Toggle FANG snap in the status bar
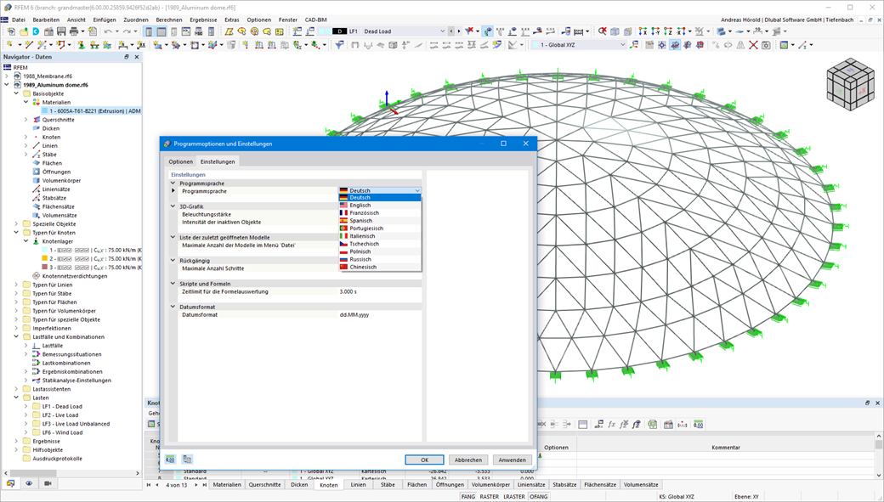Viewport: 884px width, 502px height. point(468,496)
